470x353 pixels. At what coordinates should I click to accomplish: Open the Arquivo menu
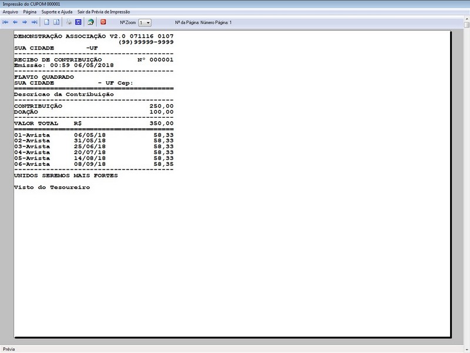point(10,12)
